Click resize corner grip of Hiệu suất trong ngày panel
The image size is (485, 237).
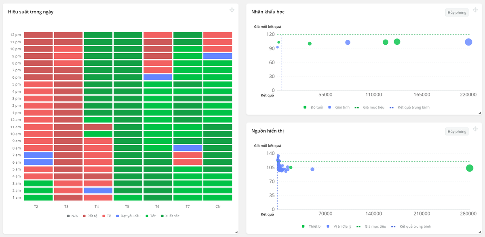[236, 232]
